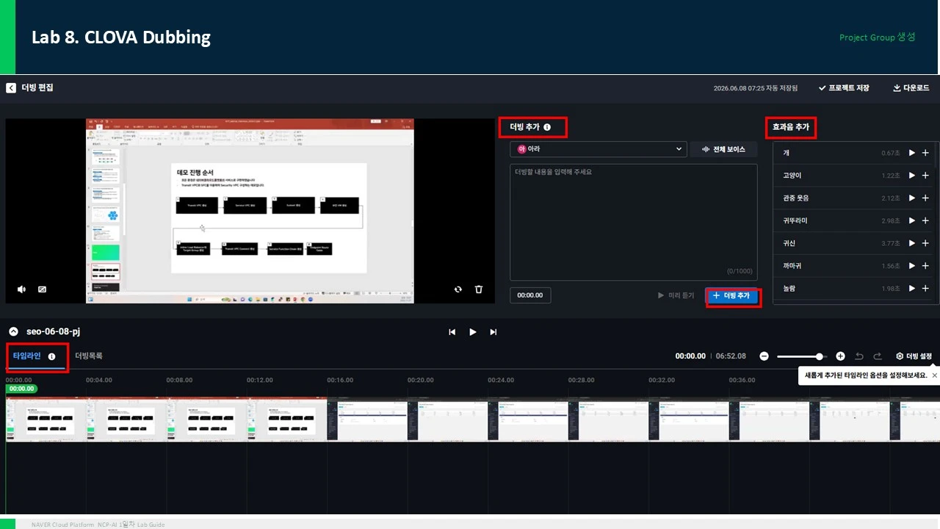Image resolution: width=940 pixels, height=529 pixels.
Task: Add the 놀람 sound effect
Action: point(925,289)
